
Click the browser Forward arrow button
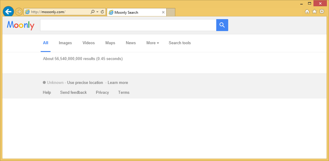pos(19,12)
